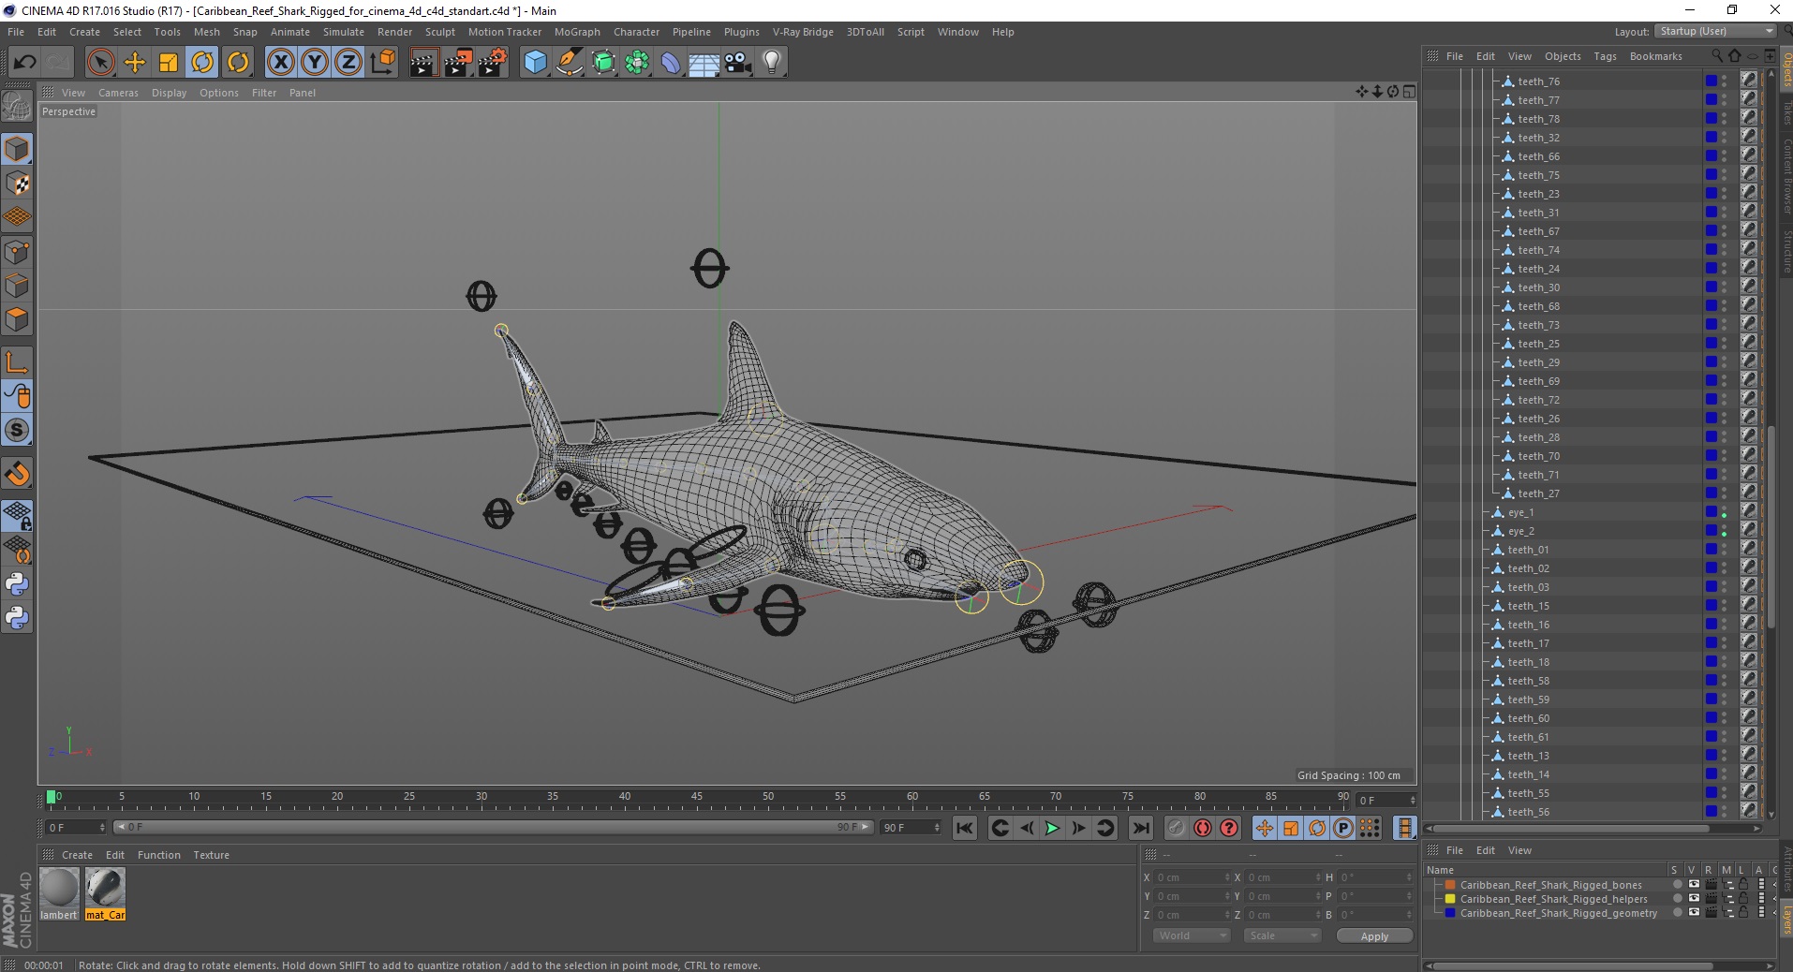Viewport: 1793px width, 972px height.
Task: Switch the coordinate system icon
Action: click(x=382, y=62)
